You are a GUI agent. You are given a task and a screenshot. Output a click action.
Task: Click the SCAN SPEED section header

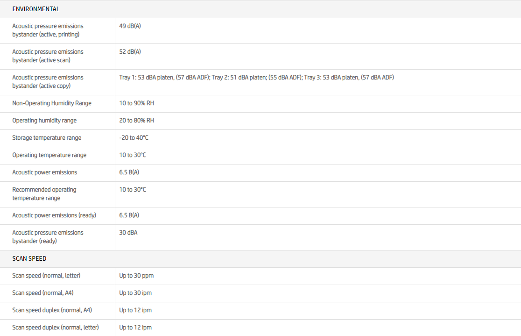tap(29, 258)
